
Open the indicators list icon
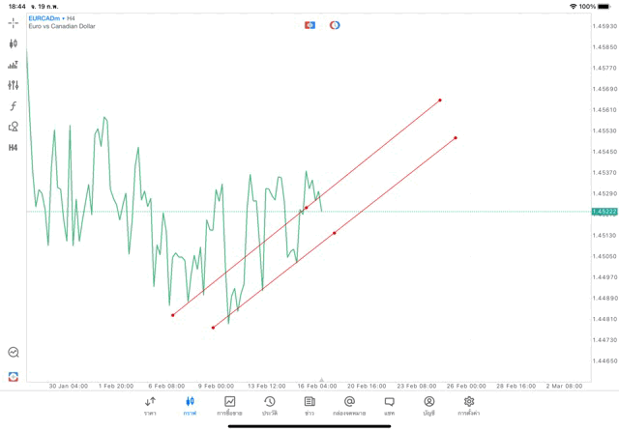(14, 65)
